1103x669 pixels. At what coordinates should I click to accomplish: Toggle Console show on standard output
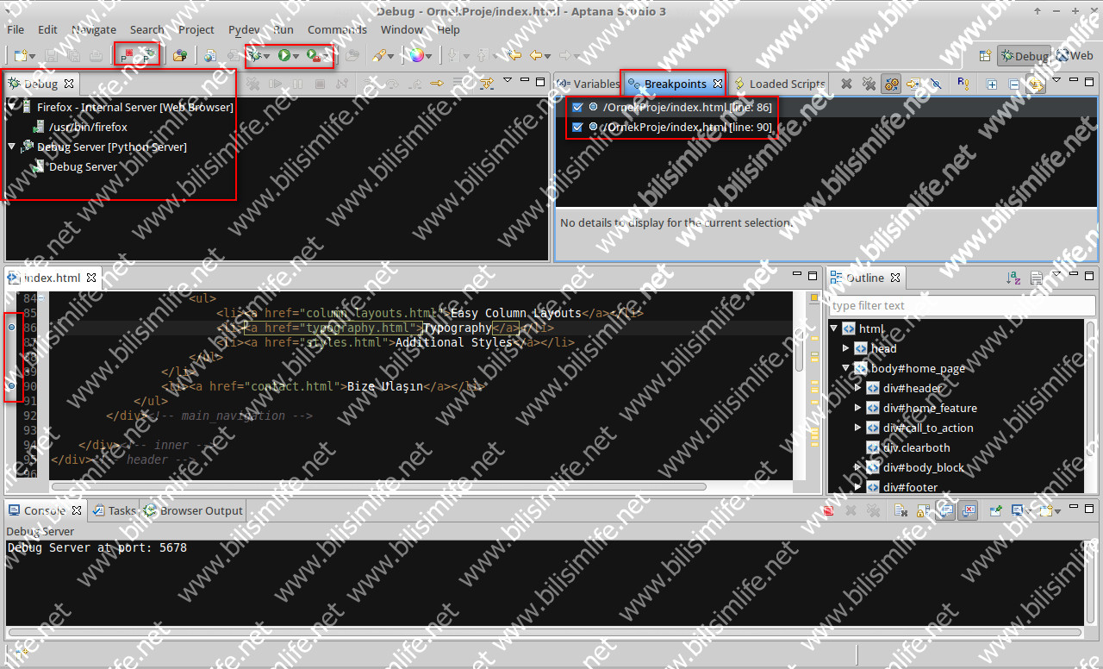coord(945,510)
